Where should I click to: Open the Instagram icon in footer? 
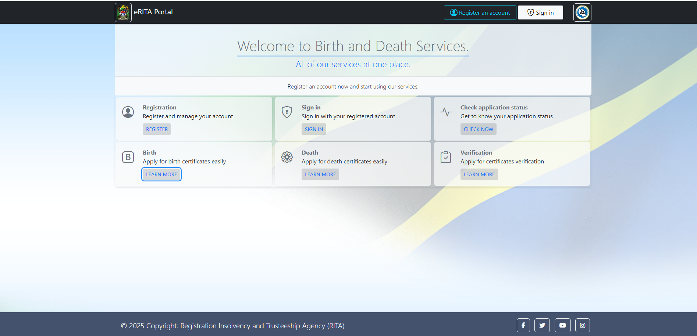583,325
